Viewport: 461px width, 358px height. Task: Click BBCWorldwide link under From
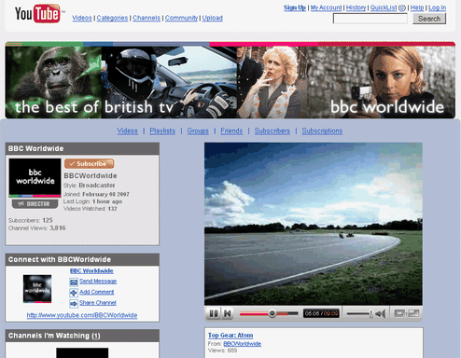[x=243, y=344]
